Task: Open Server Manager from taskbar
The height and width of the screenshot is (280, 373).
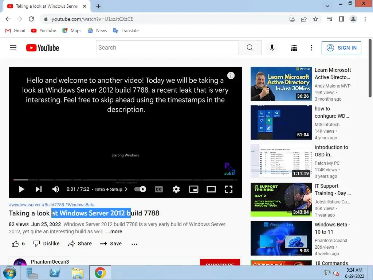Action: (x=32, y=273)
